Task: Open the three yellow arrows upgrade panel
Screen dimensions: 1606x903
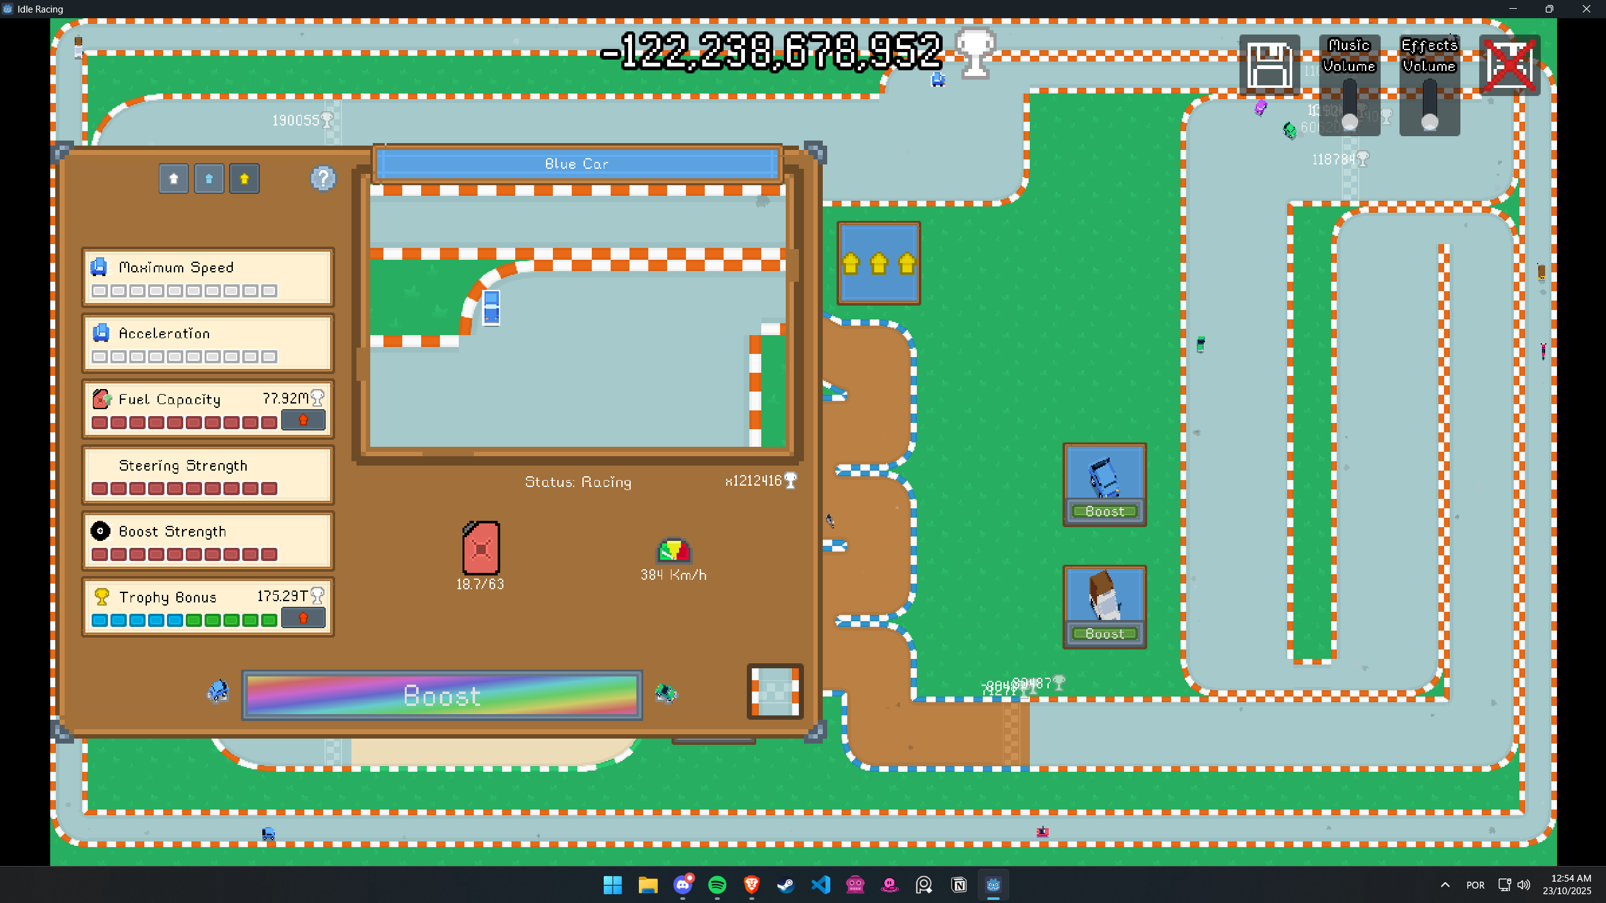Action: pyautogui.click(x=879, y=263)
